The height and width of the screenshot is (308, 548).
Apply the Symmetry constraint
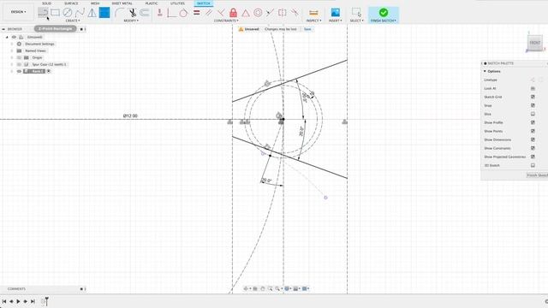point(282,13)
